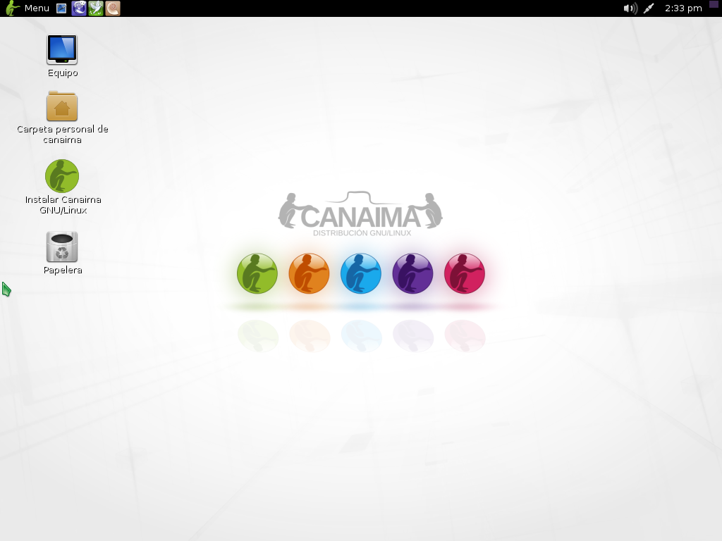This screenshot has height=541, width=722.
Task: Toggle show desktop with the purple square
Action: point(713,6)
